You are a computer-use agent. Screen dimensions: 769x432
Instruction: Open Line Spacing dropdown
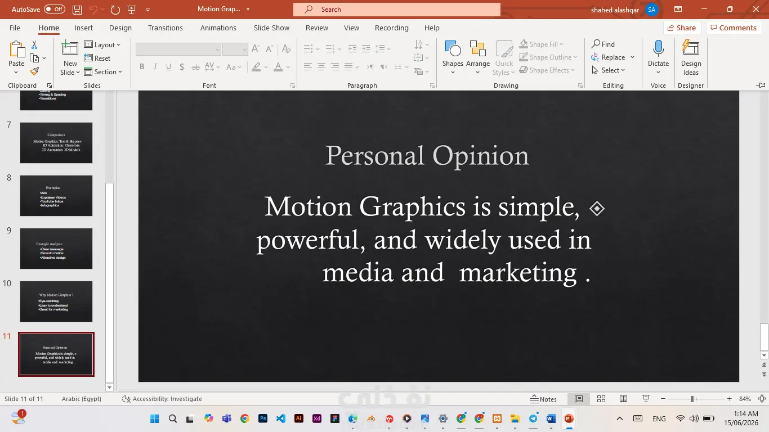click(x=382, y=49)
